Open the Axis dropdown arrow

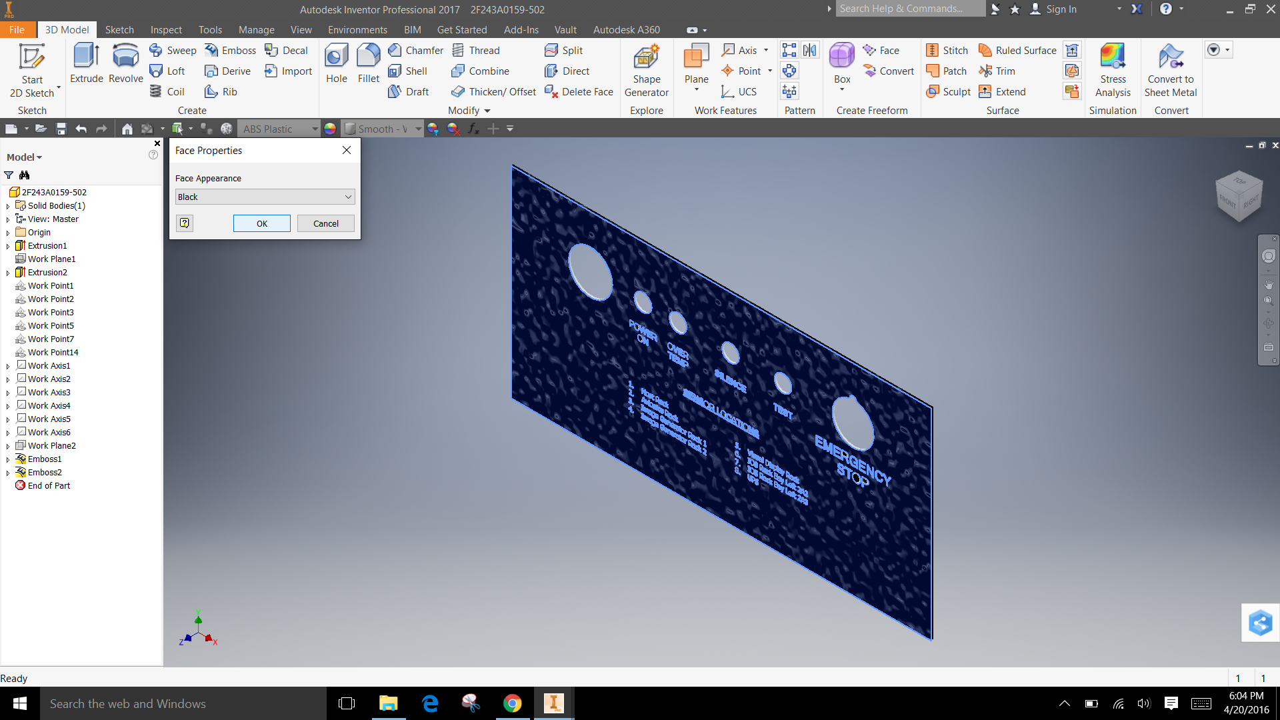pos(766,50)
